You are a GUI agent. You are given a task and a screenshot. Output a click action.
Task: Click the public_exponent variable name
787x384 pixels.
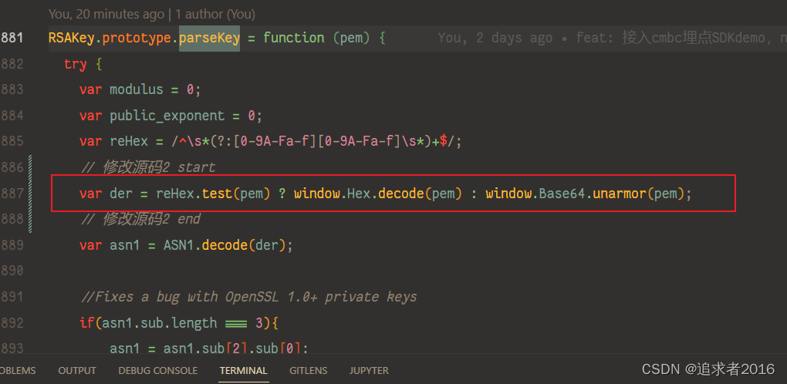[x=167, y=116]
